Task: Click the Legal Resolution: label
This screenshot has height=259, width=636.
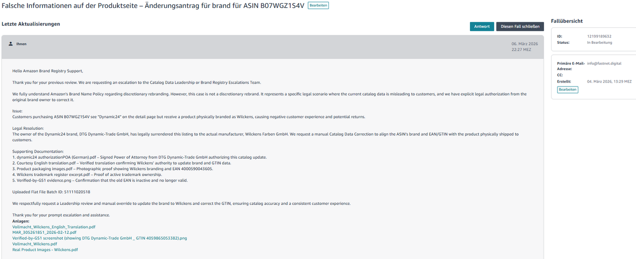Action: [29, 128]
